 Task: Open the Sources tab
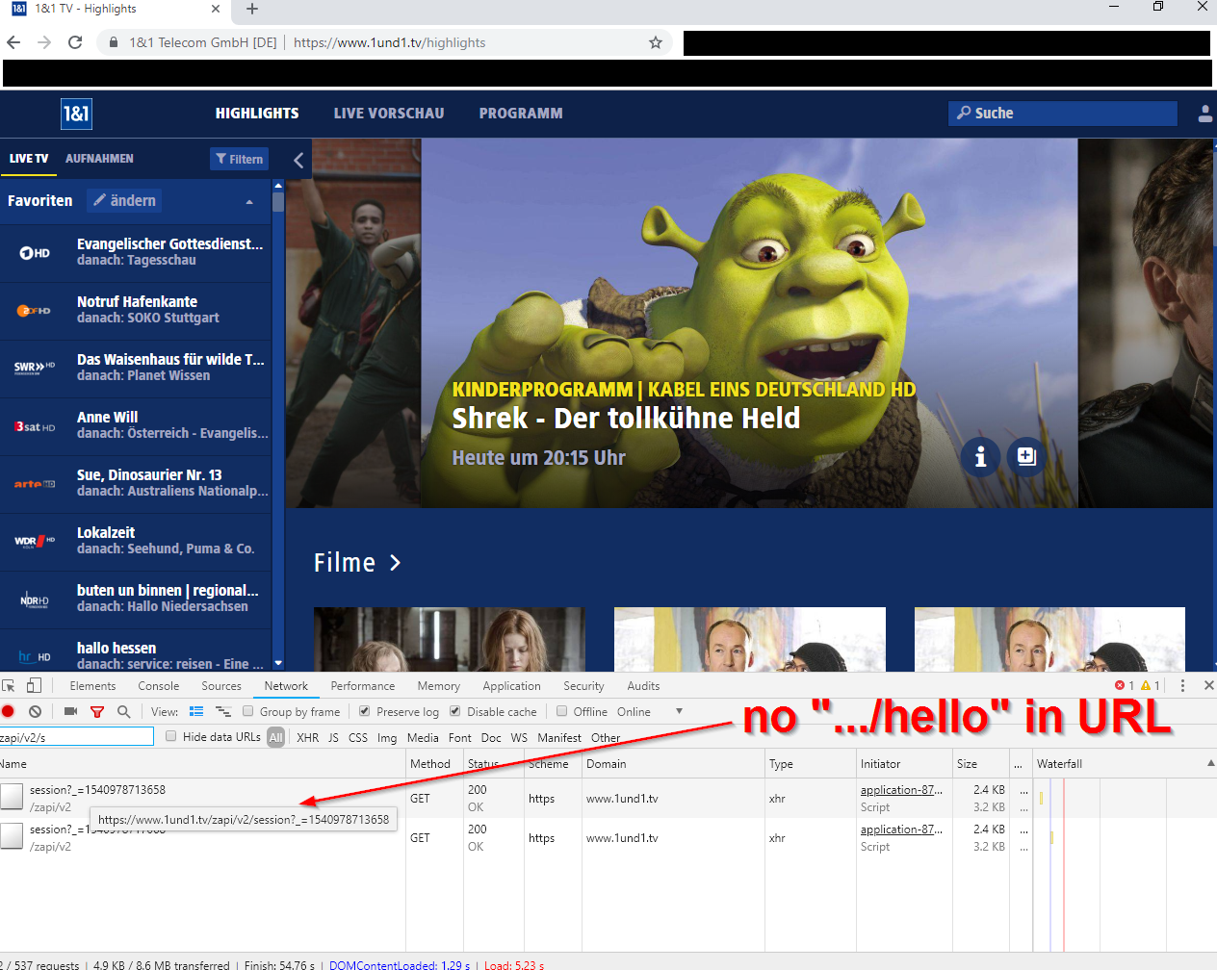coord(221,686)
